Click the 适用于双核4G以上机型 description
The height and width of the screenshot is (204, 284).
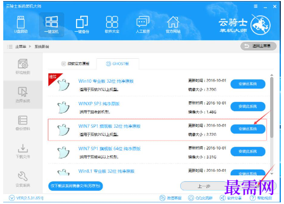tap(99, 157)
